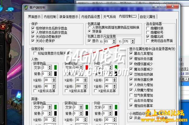189x125 pixels.
Task: Adjust 人物 获得物品 X坐标 spinner
Action: click(54, 80)
